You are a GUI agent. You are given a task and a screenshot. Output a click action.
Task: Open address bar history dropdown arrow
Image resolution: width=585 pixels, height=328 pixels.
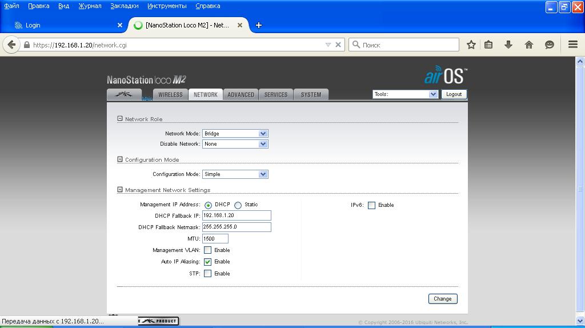328,45
